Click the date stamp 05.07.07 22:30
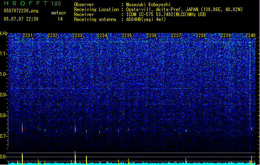This screenshot has height=165, width=260. pos(21,19)
